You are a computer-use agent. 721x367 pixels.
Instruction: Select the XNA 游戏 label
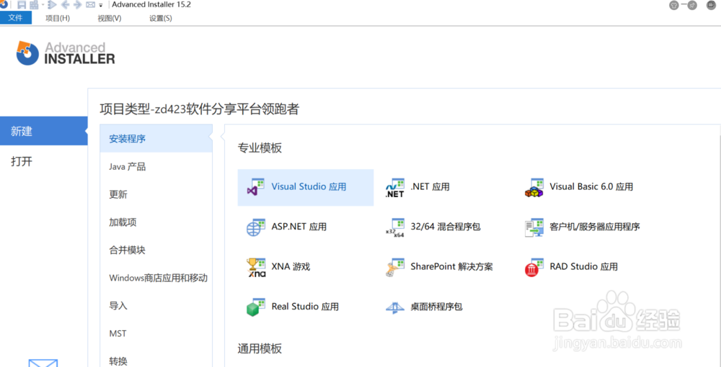click(x=291, y=266)
